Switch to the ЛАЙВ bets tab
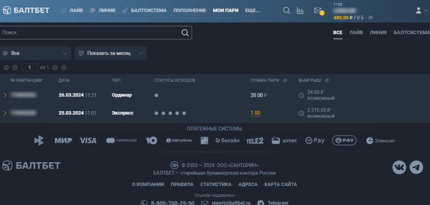 coord(356,33)
